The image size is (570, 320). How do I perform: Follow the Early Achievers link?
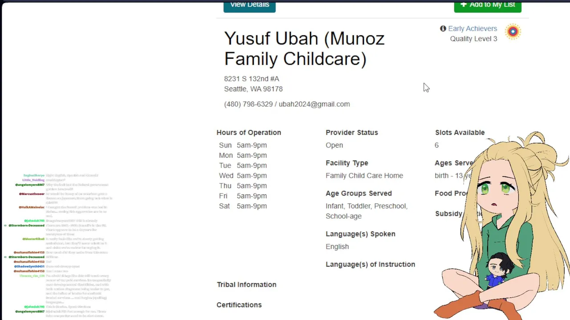tap(472, 28)
